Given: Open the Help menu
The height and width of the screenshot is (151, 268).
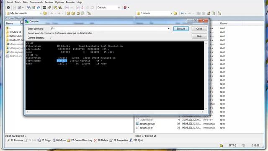Looking at the screenshot, I should click(79, 2).
